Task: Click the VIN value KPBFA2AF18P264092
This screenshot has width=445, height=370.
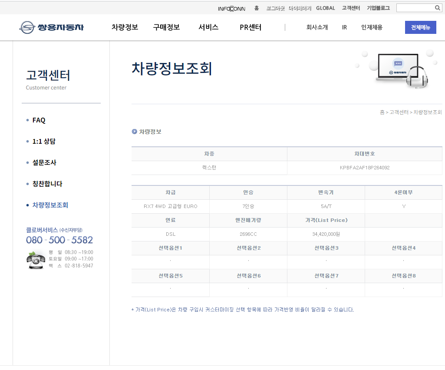Action: (365, 168)
